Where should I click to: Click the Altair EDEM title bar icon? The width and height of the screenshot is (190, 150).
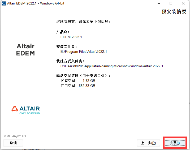point(4,3)
